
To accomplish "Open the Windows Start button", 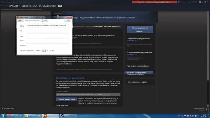I will pyautogui.click(x=3, y=116).
